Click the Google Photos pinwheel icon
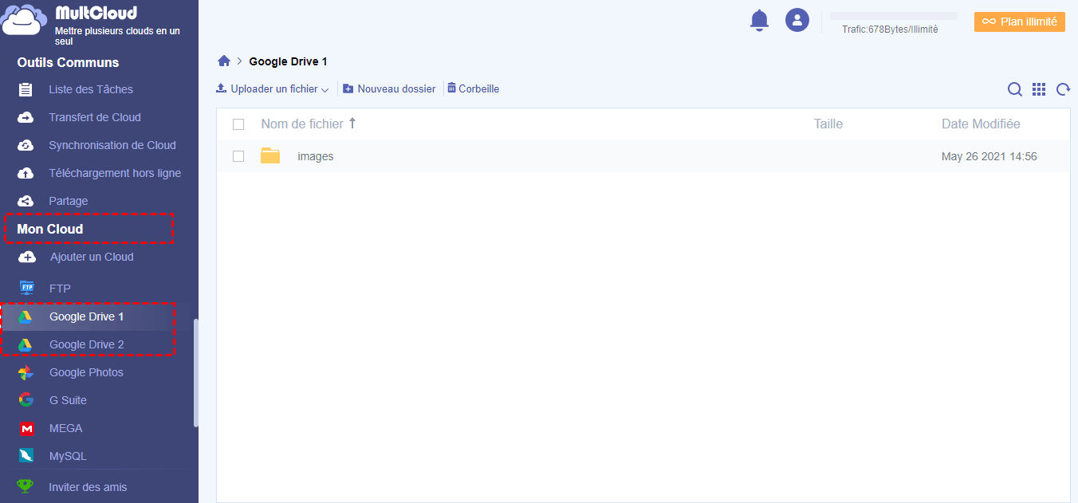Screen dimensions: 1078x503 pyautogui.click(x=26, y=372)
